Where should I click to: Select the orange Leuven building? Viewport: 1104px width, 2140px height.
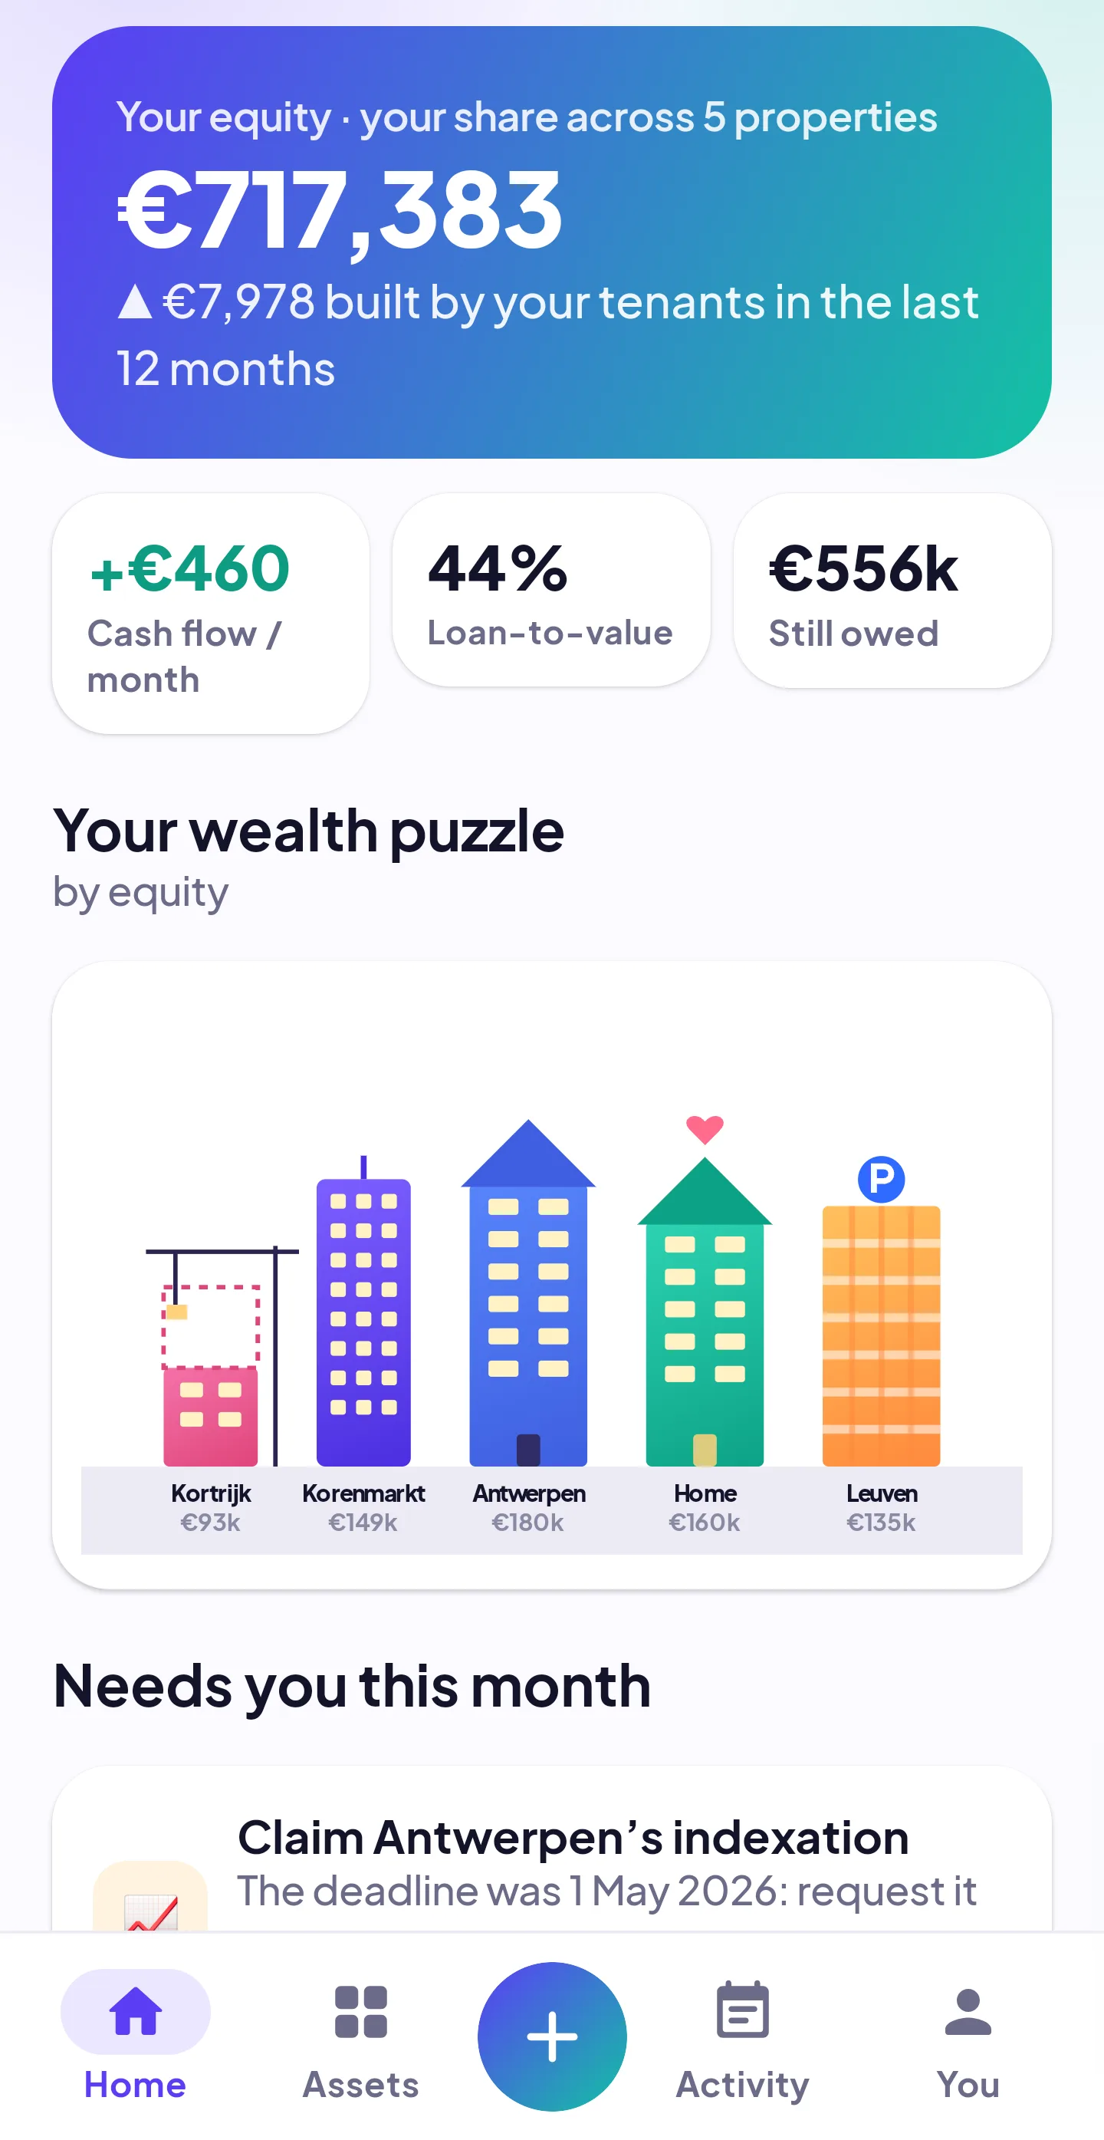(x=881, y=1336)
